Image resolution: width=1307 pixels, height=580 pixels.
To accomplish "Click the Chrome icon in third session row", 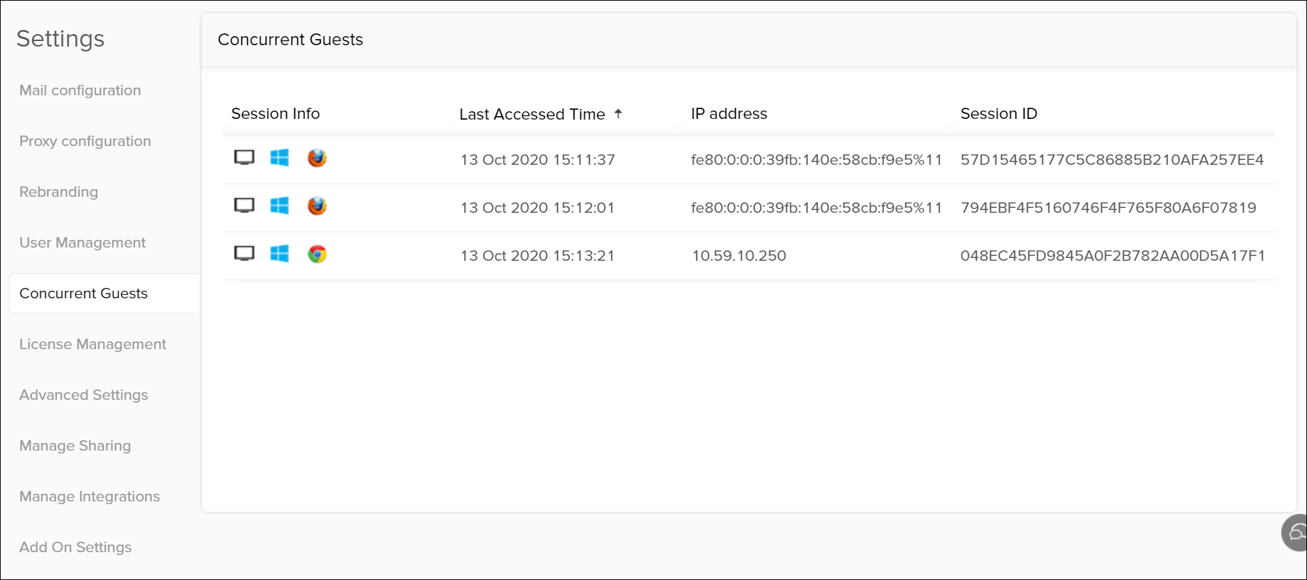I will coord(317,254).
